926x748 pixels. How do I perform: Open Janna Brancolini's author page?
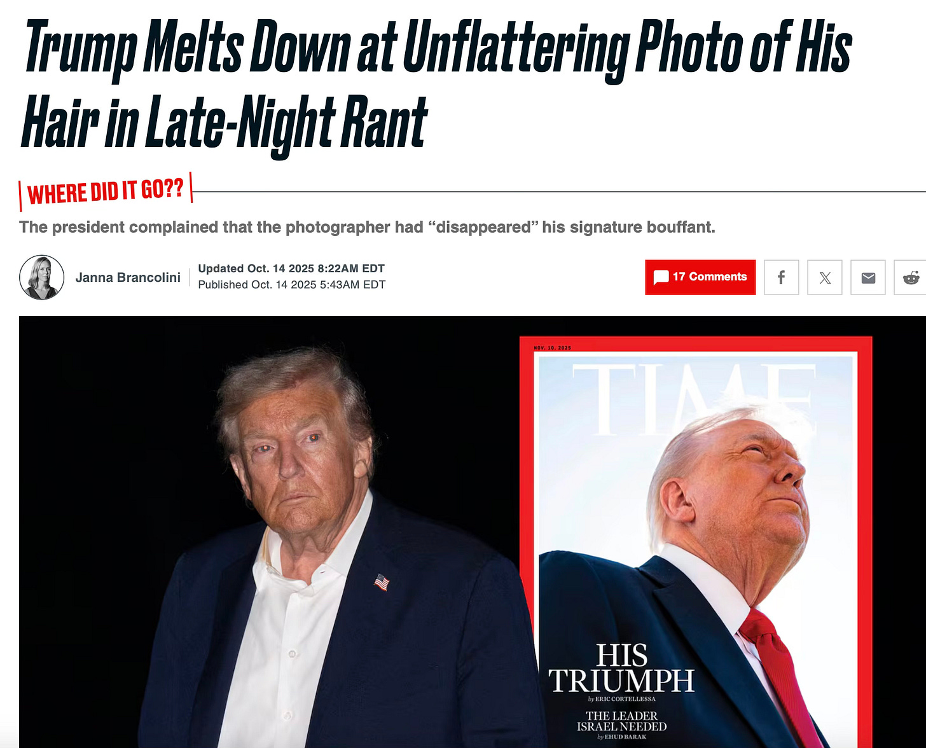tap(128, 277)
